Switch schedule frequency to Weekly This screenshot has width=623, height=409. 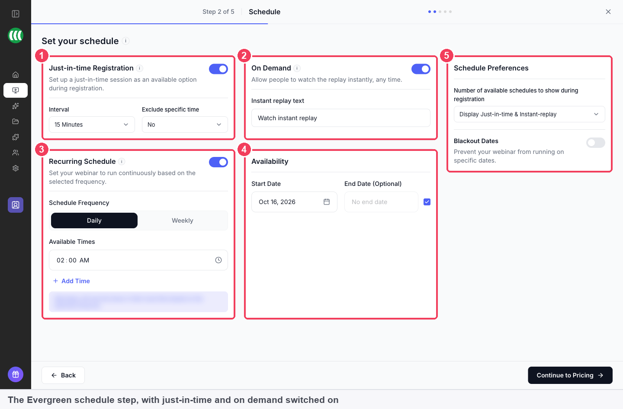pos(183,220)
